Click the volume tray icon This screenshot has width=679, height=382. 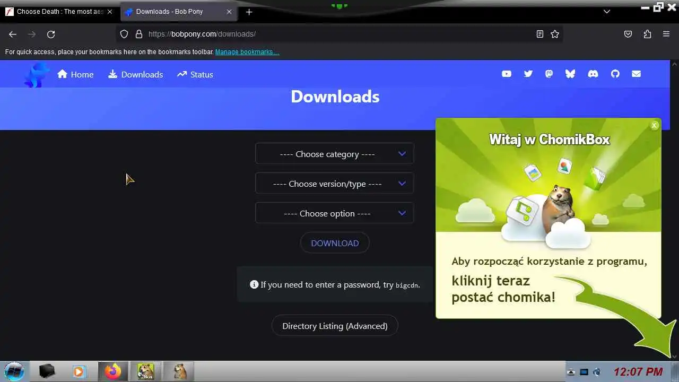coord(597,372)
